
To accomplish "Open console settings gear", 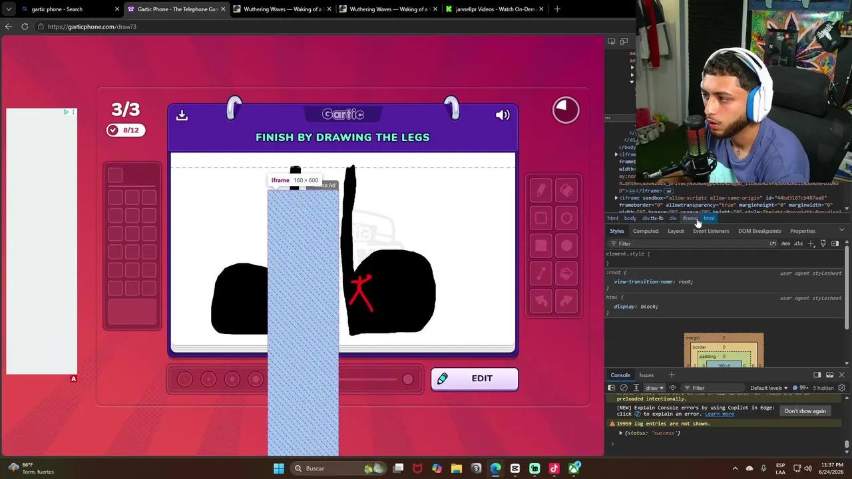I will click(841, 388).
